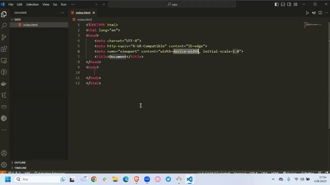This screenshot has width=330, height=185.
Task: Go forward with the navigation arrow
Action: click(x=103, y=5)
